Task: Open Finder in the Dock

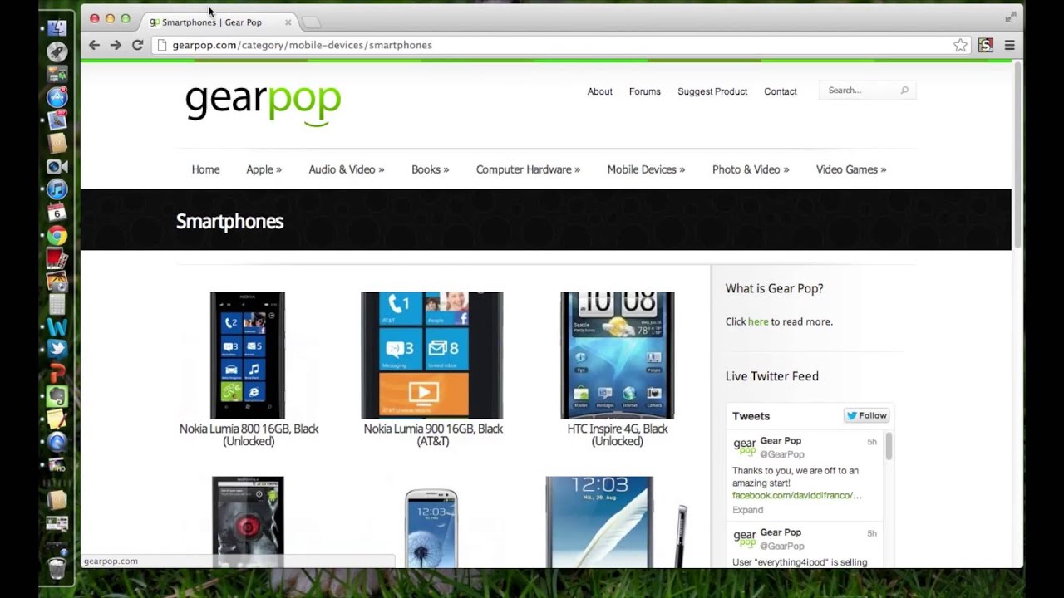Action: [57, 28]
